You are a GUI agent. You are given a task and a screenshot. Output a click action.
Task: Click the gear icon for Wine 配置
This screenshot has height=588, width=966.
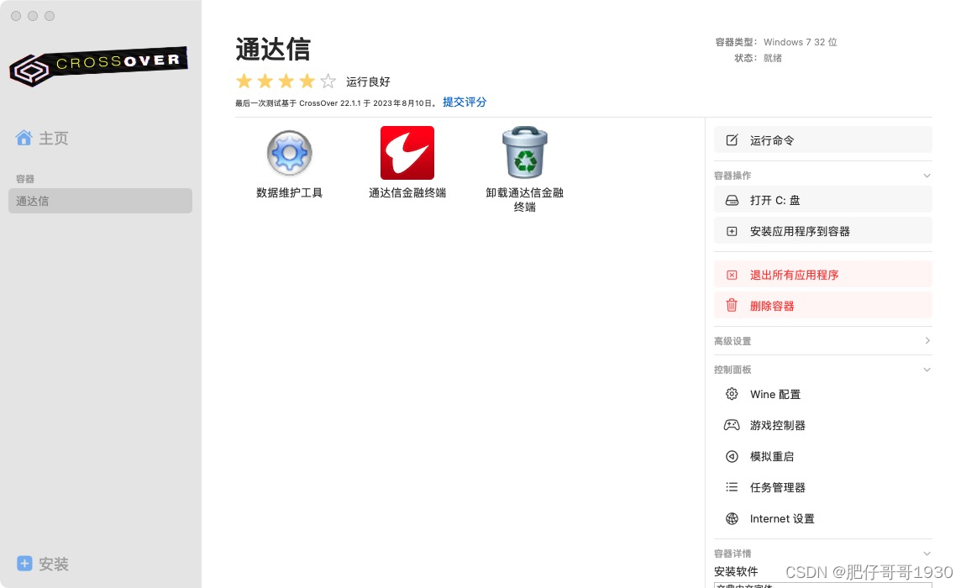click(x=732, y=394)
